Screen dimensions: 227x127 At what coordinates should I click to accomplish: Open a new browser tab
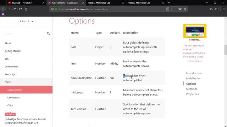169,2
